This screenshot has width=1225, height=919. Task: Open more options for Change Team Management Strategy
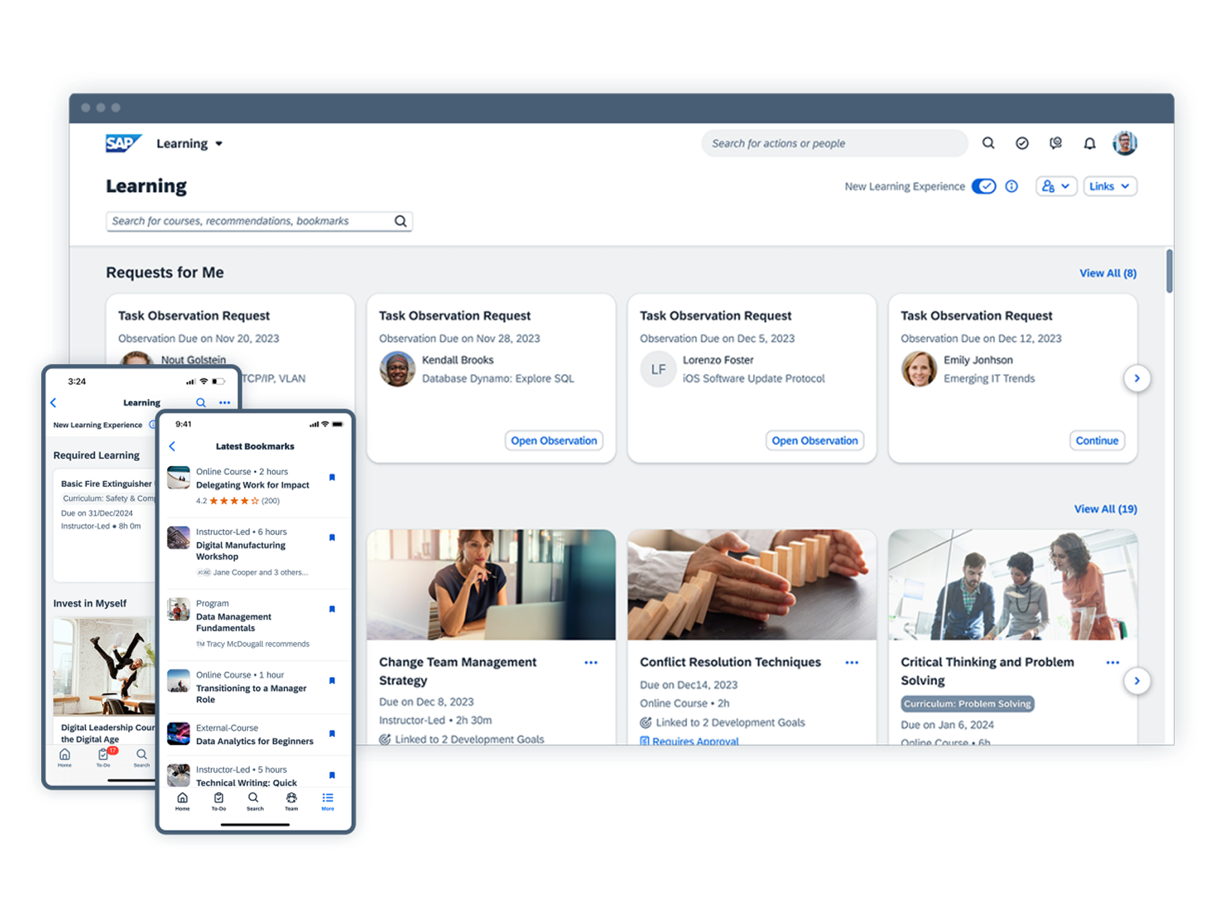[591, 662]
